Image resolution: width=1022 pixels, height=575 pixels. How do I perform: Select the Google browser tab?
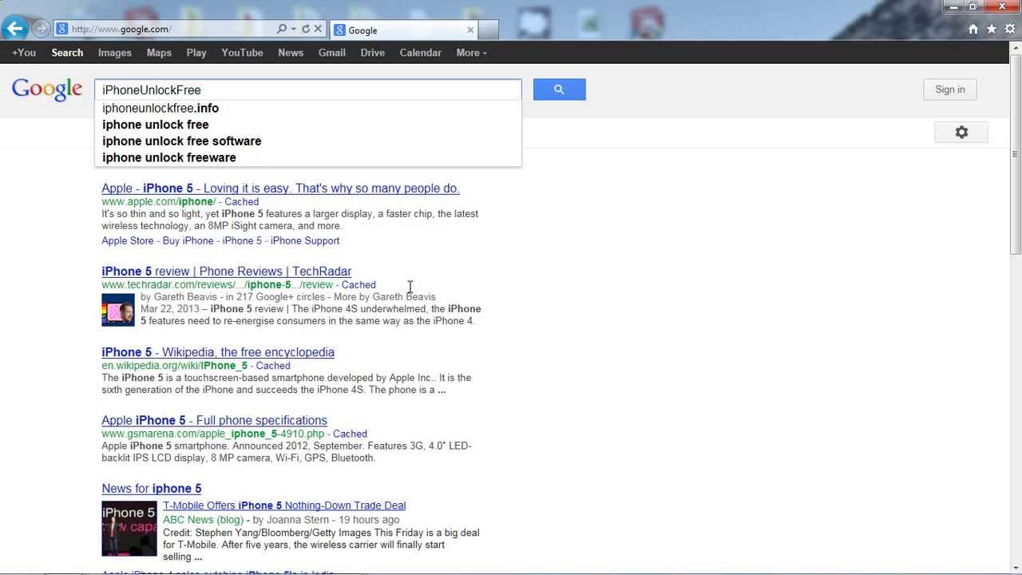pyautogui.click(x=403, y=30)
